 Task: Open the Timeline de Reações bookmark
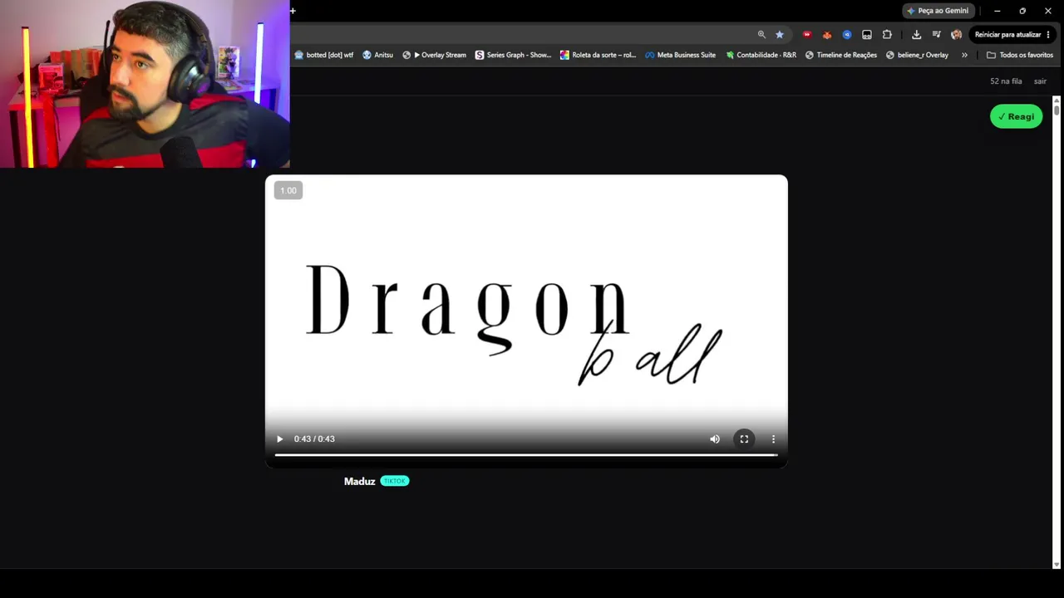840,55
